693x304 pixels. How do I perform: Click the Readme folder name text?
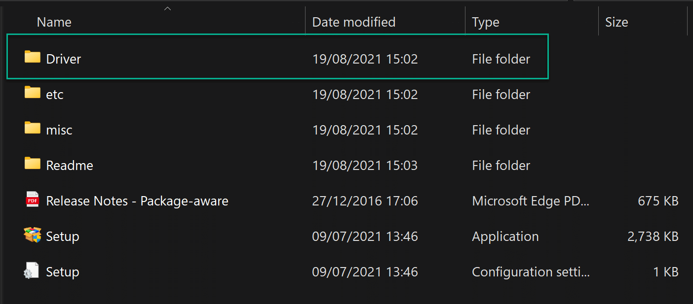click(69, 165)
